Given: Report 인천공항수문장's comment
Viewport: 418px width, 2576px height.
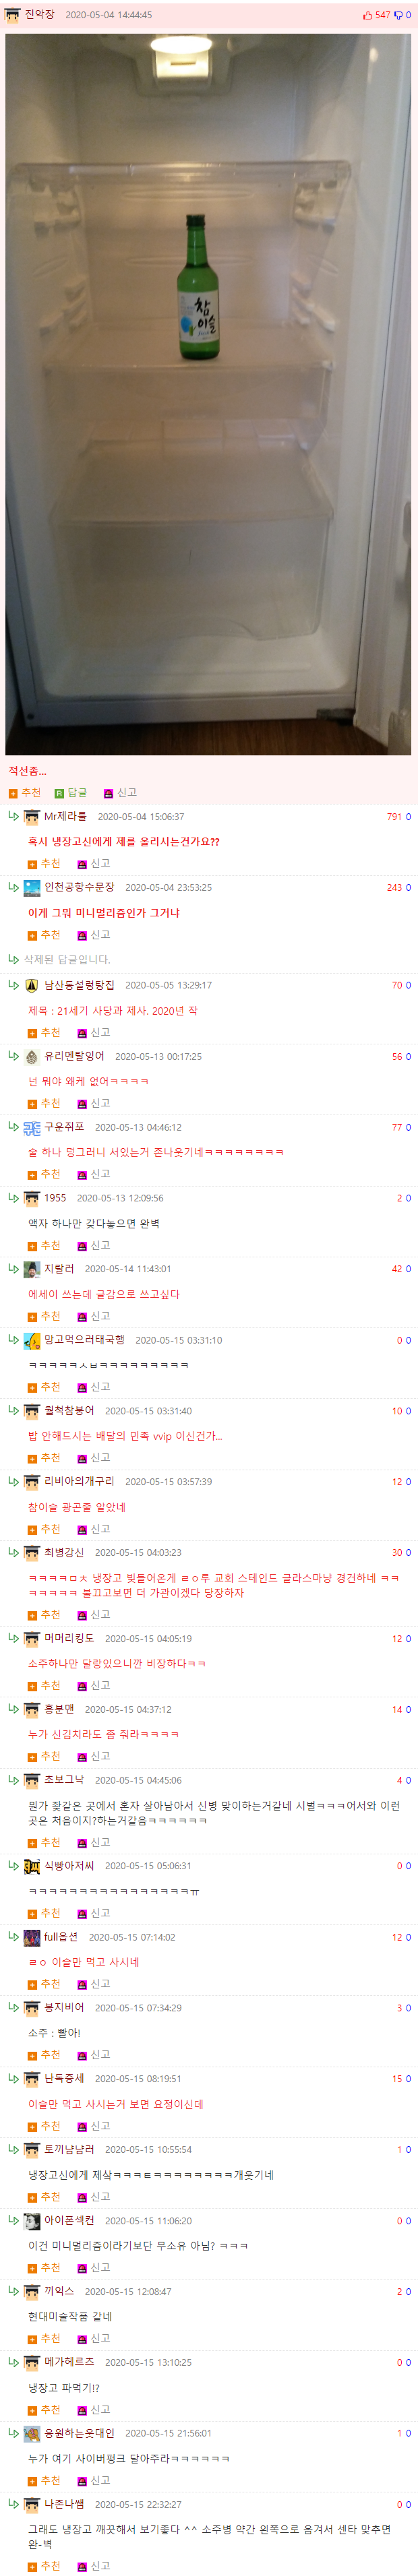Looking at the screenshot, I should pyautogui.click(x=94, y=934).
